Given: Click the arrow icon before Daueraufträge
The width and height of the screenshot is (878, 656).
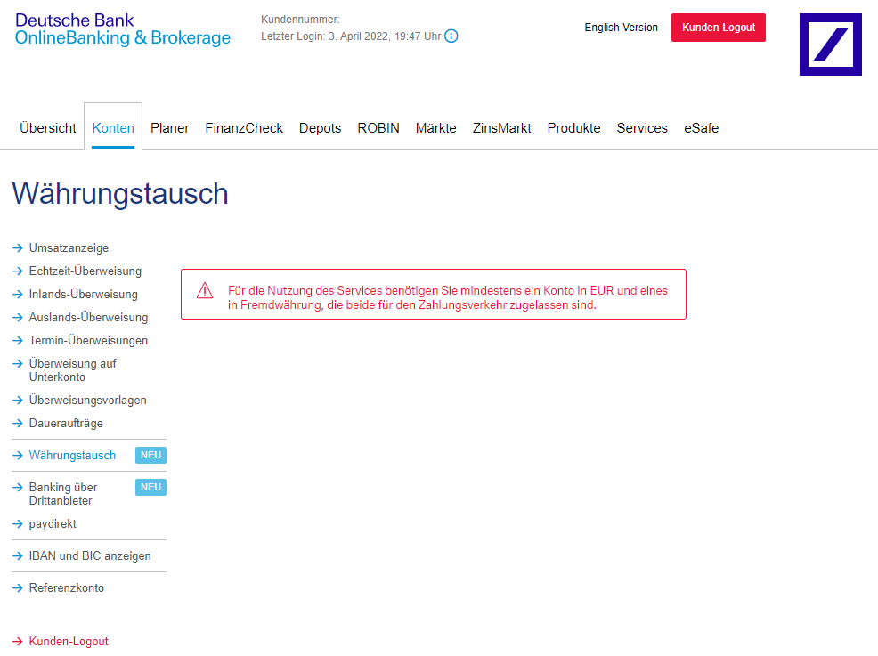Looking at the screenshot, I should tap(18, 423).
